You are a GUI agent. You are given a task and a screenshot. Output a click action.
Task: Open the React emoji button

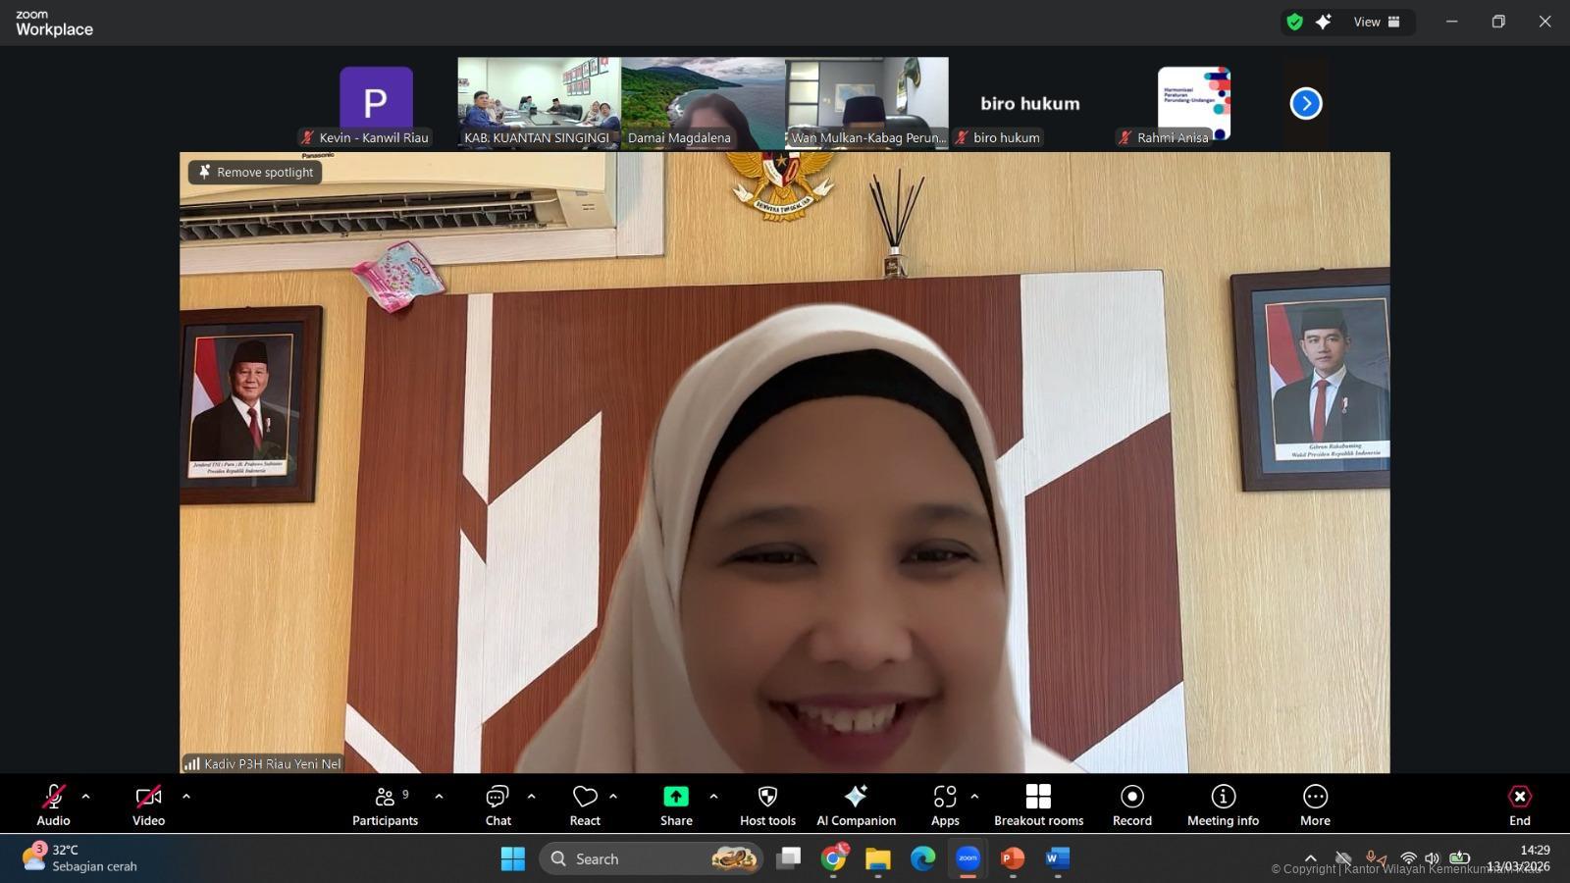tap(585, 805)
